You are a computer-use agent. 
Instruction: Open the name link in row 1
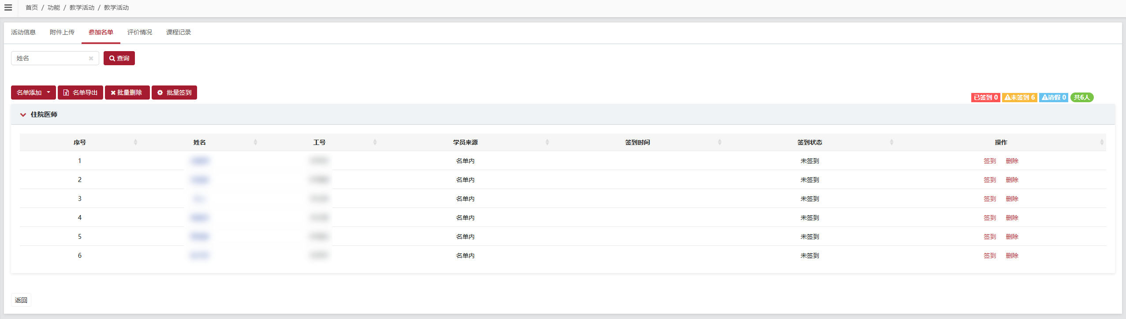[200, 161]
